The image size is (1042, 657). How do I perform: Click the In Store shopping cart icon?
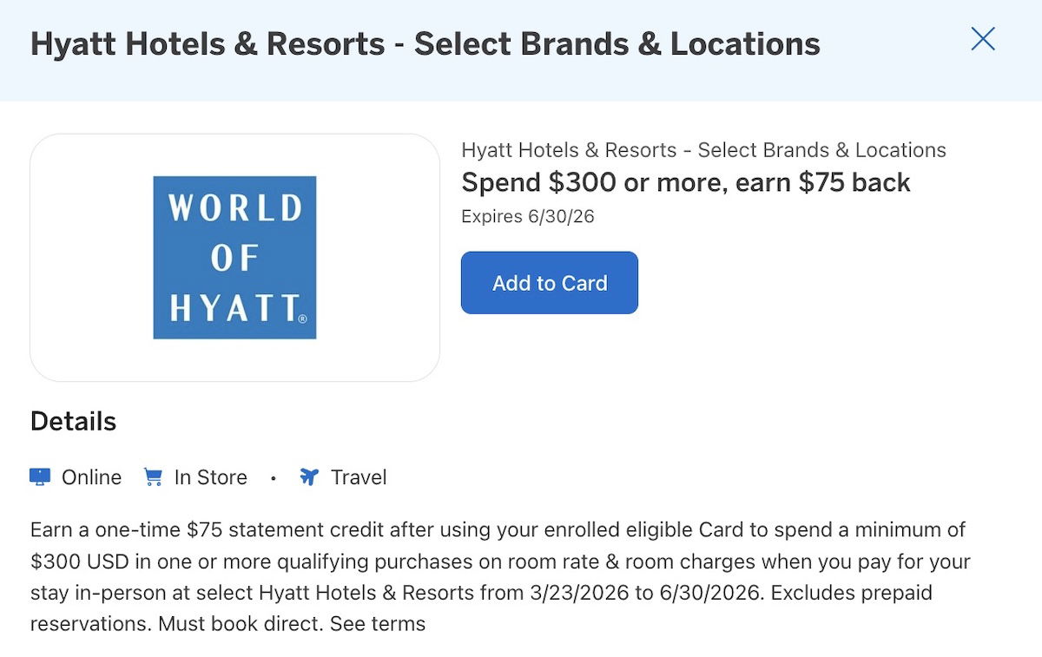153,477
